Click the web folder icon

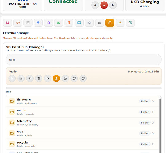point(12,133)
